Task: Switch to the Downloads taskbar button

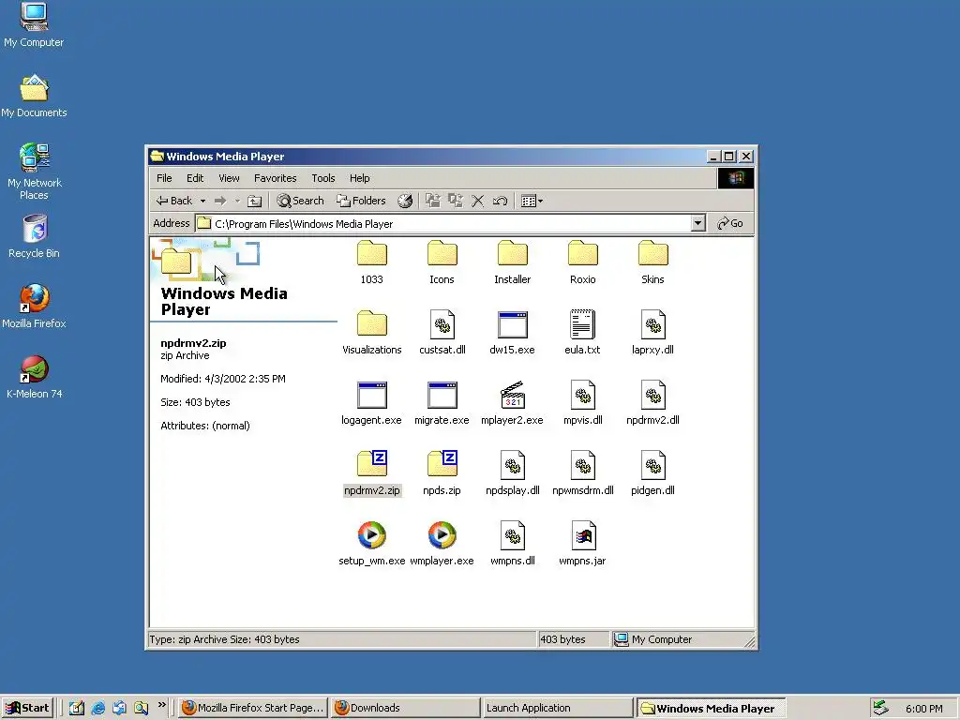Action: (x=405, y=708)
